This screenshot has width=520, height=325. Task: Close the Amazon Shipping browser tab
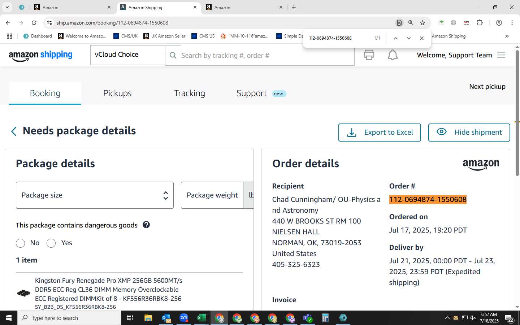195,7
